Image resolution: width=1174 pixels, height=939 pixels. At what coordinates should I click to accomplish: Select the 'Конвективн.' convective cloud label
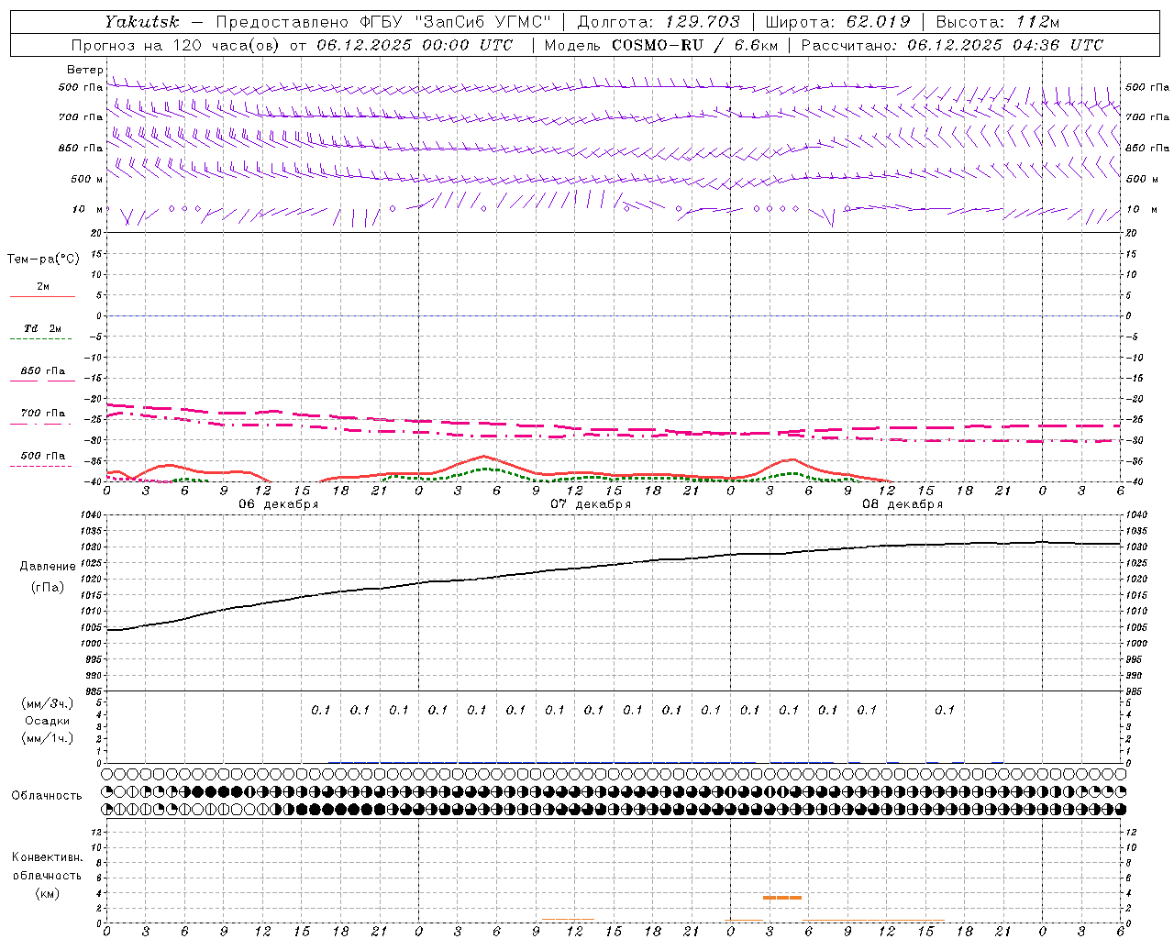click(x=47, y=857)
